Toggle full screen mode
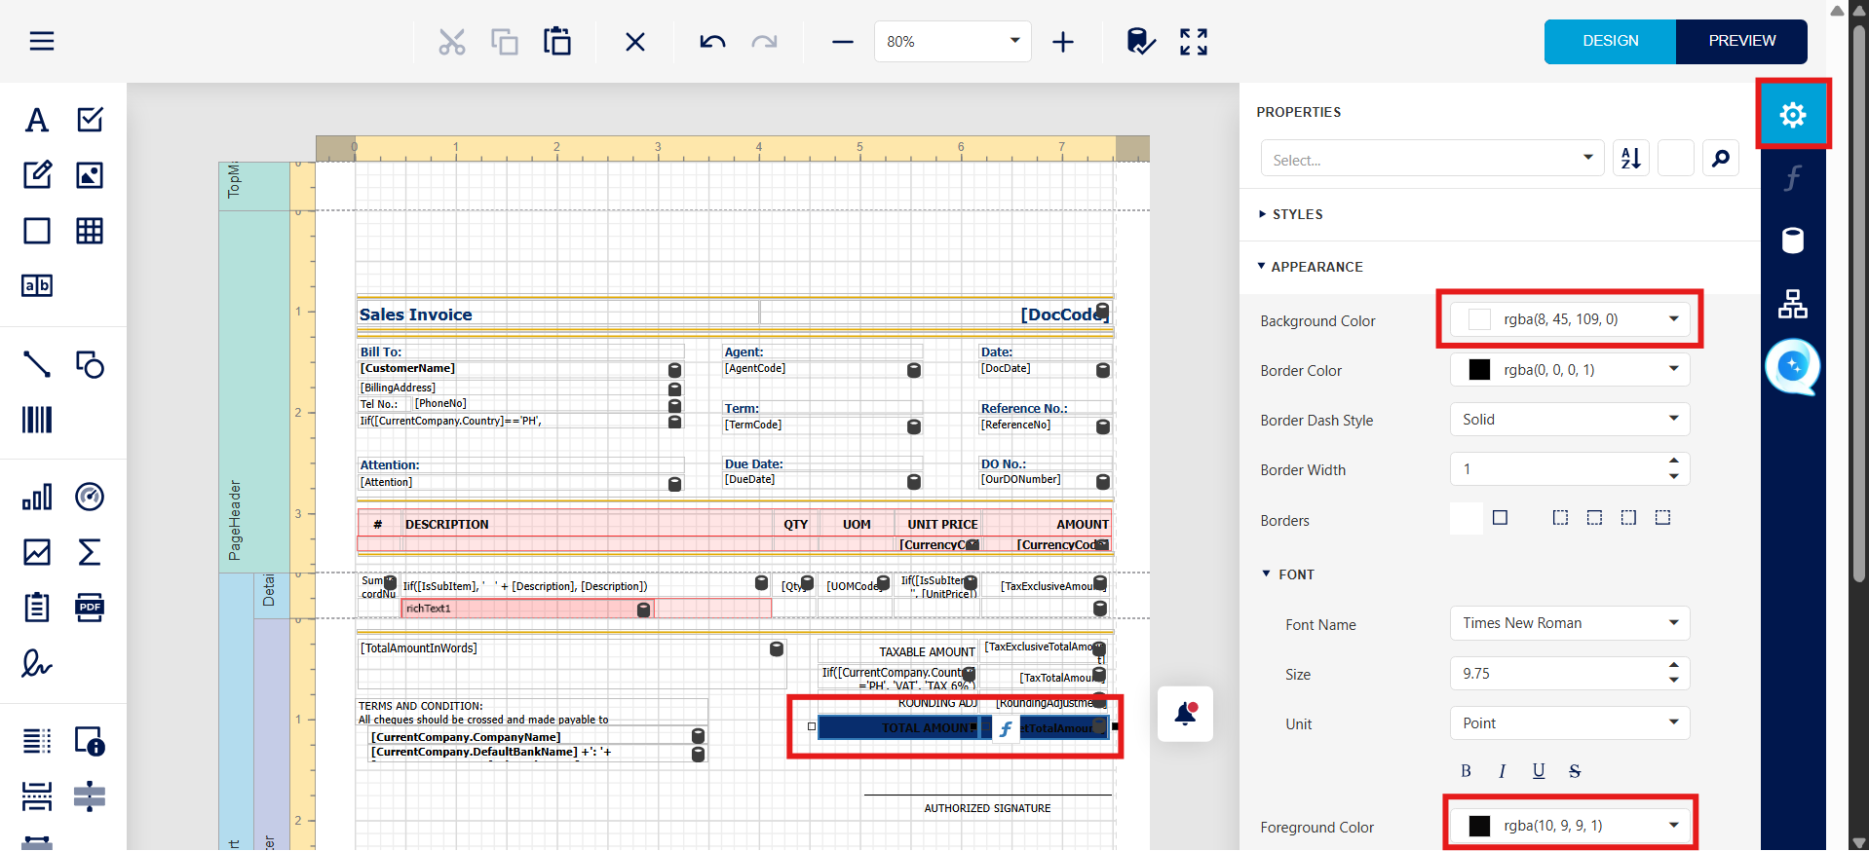Screen dimensions: 1869x851 (x=1193, y=42)
